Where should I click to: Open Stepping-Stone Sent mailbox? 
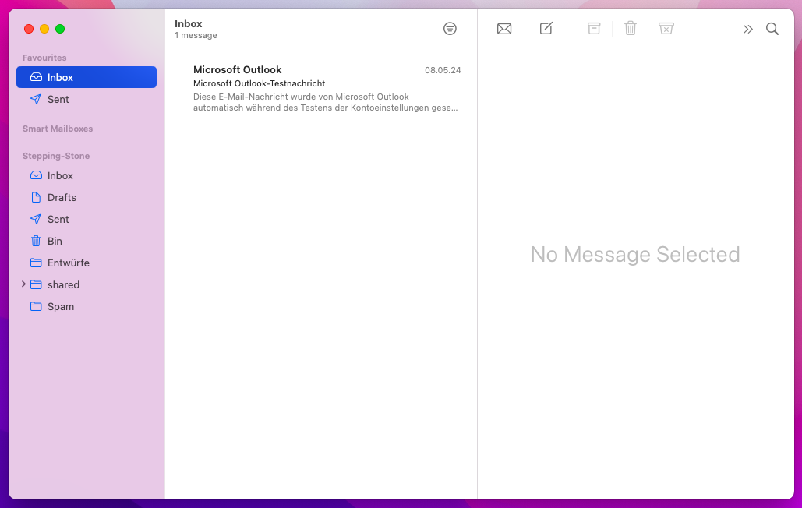pos(58,219)
